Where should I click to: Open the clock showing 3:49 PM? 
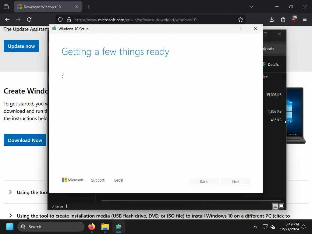coord(289,227)
